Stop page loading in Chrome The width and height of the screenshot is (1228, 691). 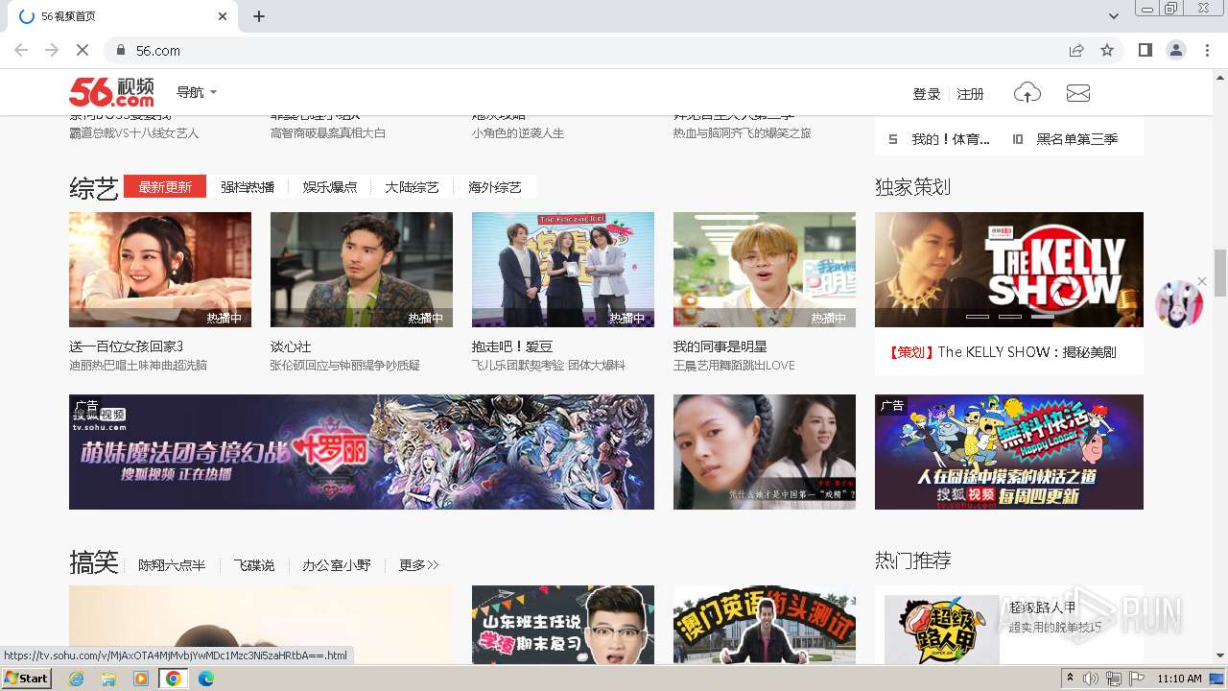(82, 50)
